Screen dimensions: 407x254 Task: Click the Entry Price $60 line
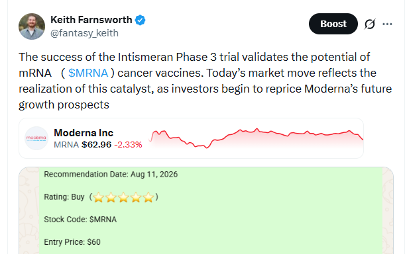coord(72,242)
